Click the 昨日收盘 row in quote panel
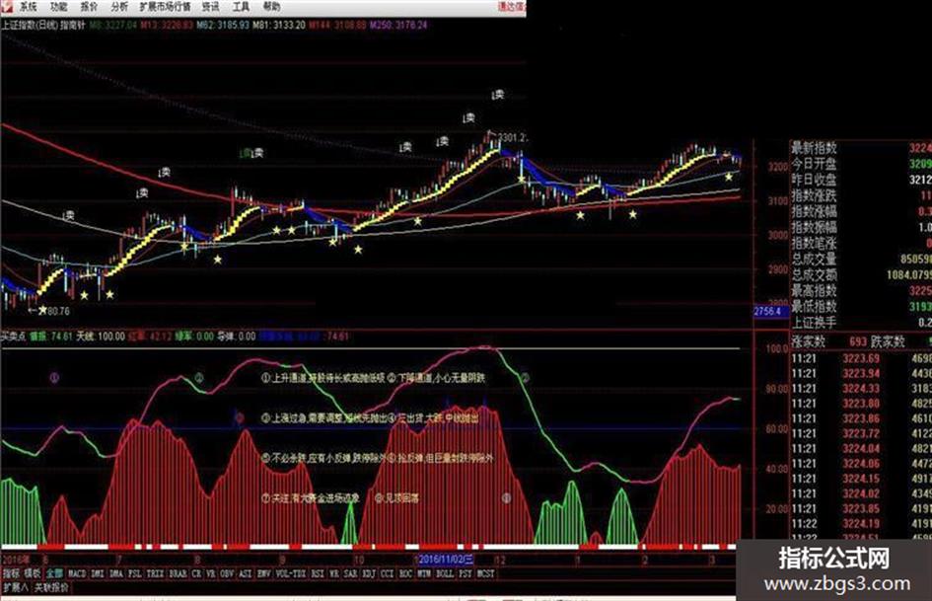Image resolution: width=932 pixels, height=601 pixels. coord(861,179)
